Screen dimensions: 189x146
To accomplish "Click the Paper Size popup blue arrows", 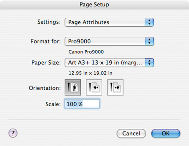I will click(149, 63).
